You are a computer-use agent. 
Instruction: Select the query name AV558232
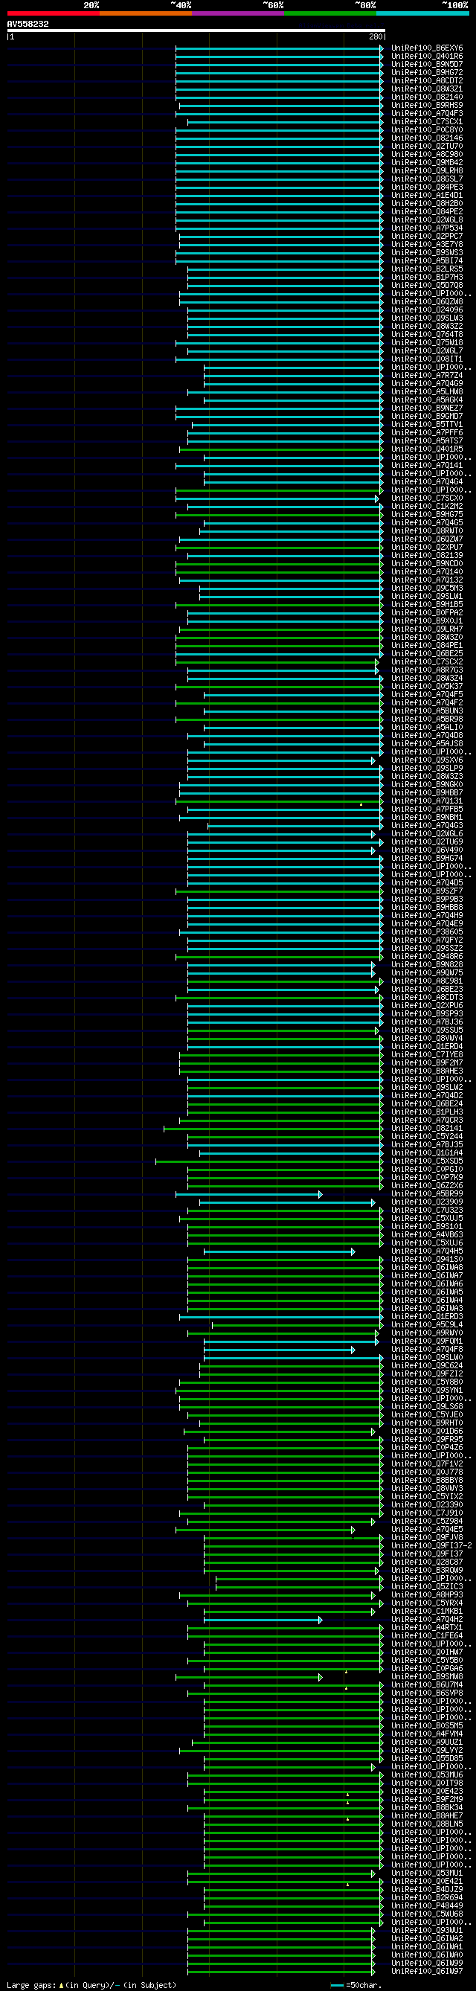pyautogui.click(x=28, y=24)
